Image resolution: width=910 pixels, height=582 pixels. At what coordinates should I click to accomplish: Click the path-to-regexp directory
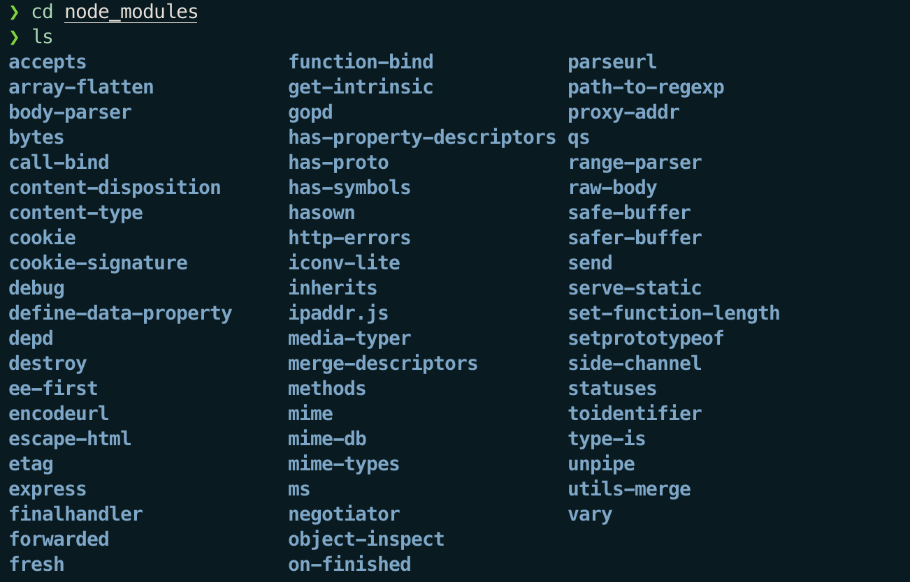pyautogui.click(x=646, y=87)
